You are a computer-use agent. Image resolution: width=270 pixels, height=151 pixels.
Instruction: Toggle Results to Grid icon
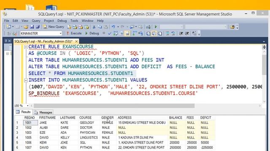pos(154,34)
